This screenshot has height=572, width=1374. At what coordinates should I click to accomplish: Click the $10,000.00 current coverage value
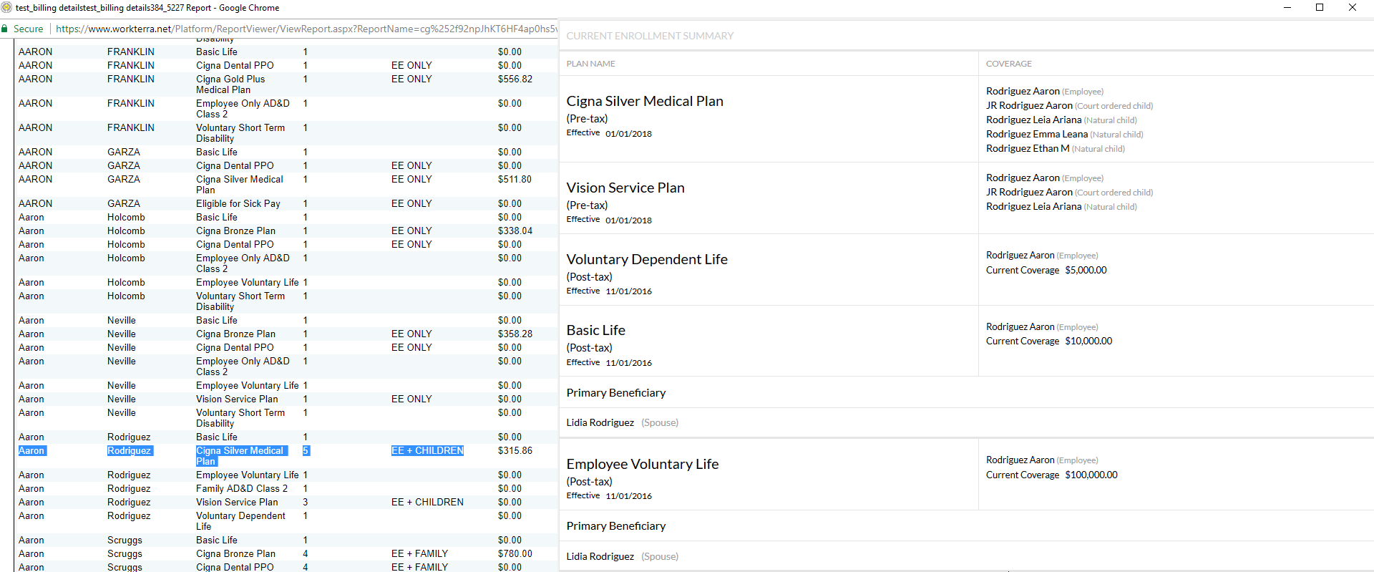1088,341
